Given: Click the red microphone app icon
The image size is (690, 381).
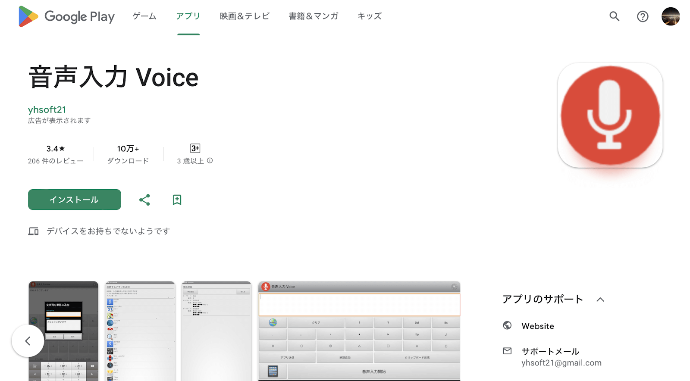Looking at the screenshot, I should (610, 116).
